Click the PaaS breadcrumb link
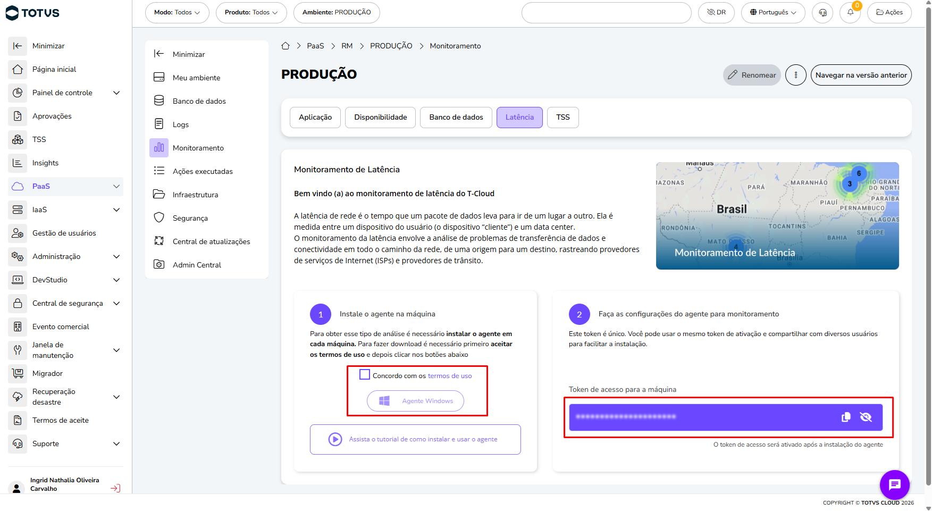Image resolution: width=932 pixels, height=511 pixels. pos(315,46)
